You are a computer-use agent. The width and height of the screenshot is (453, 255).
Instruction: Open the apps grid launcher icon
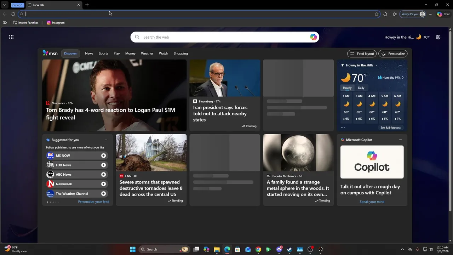(x=11, y=37)
